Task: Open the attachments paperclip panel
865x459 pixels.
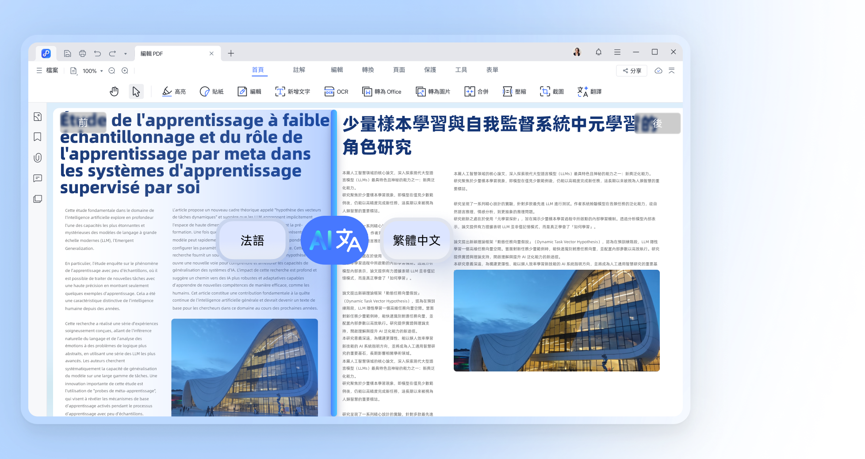Action: 38,158
